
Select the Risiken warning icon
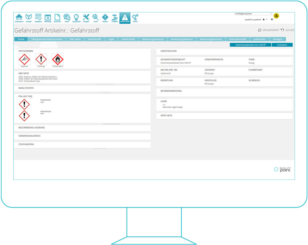(105, 17)
